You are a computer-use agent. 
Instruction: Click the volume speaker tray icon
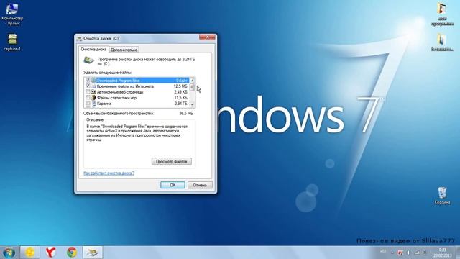click(x=409, y=253)
